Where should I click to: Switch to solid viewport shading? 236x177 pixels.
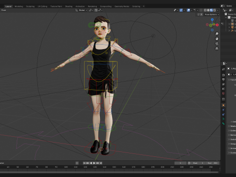208,10
